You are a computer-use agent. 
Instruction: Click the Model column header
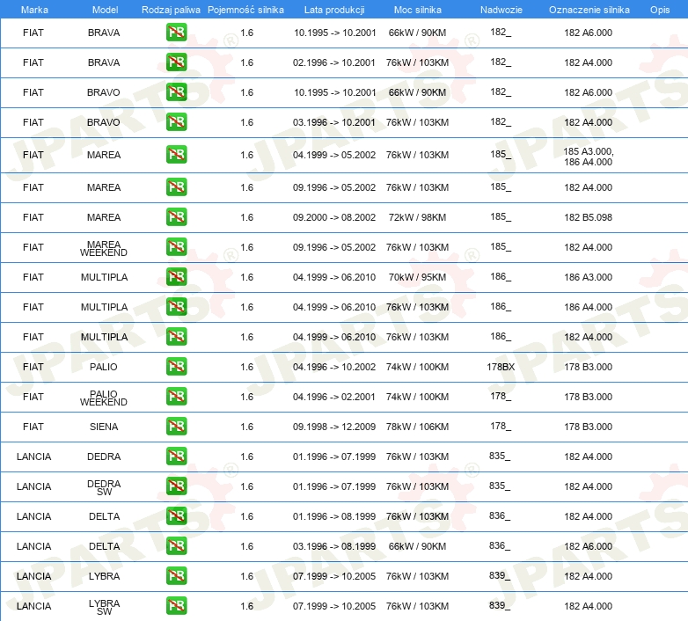(105, 10)
